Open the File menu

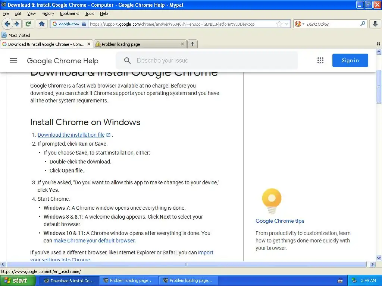pyautogui.click(x=6, y=13)
